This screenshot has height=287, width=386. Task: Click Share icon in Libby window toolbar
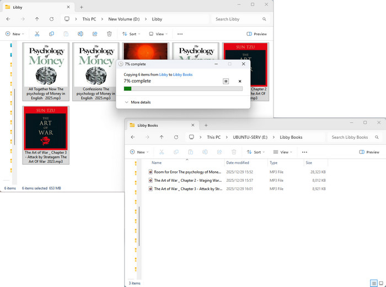click(95, 34)
